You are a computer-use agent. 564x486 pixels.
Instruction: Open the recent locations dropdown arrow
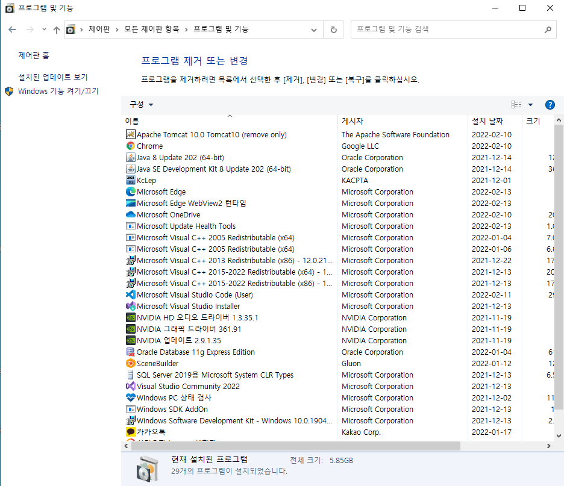click(x=44, y=30)
